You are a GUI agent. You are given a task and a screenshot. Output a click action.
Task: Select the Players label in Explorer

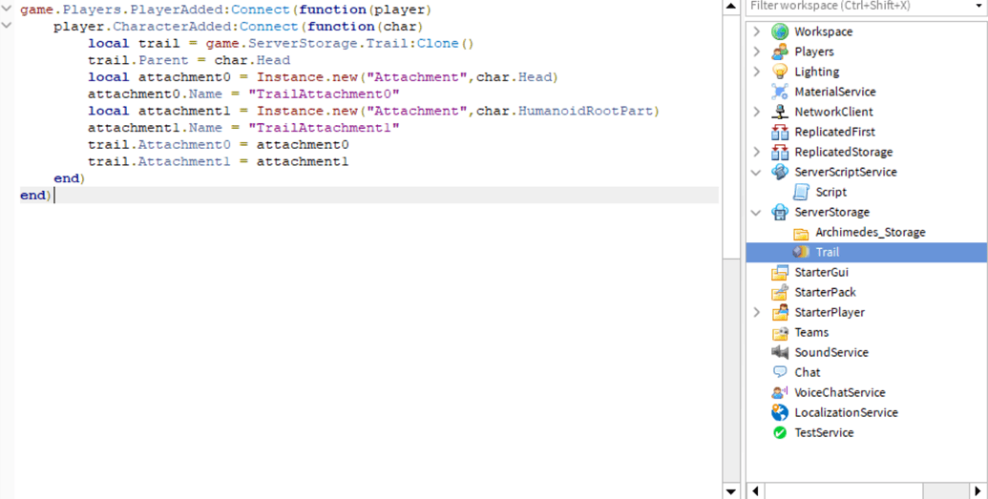(813, 52)
